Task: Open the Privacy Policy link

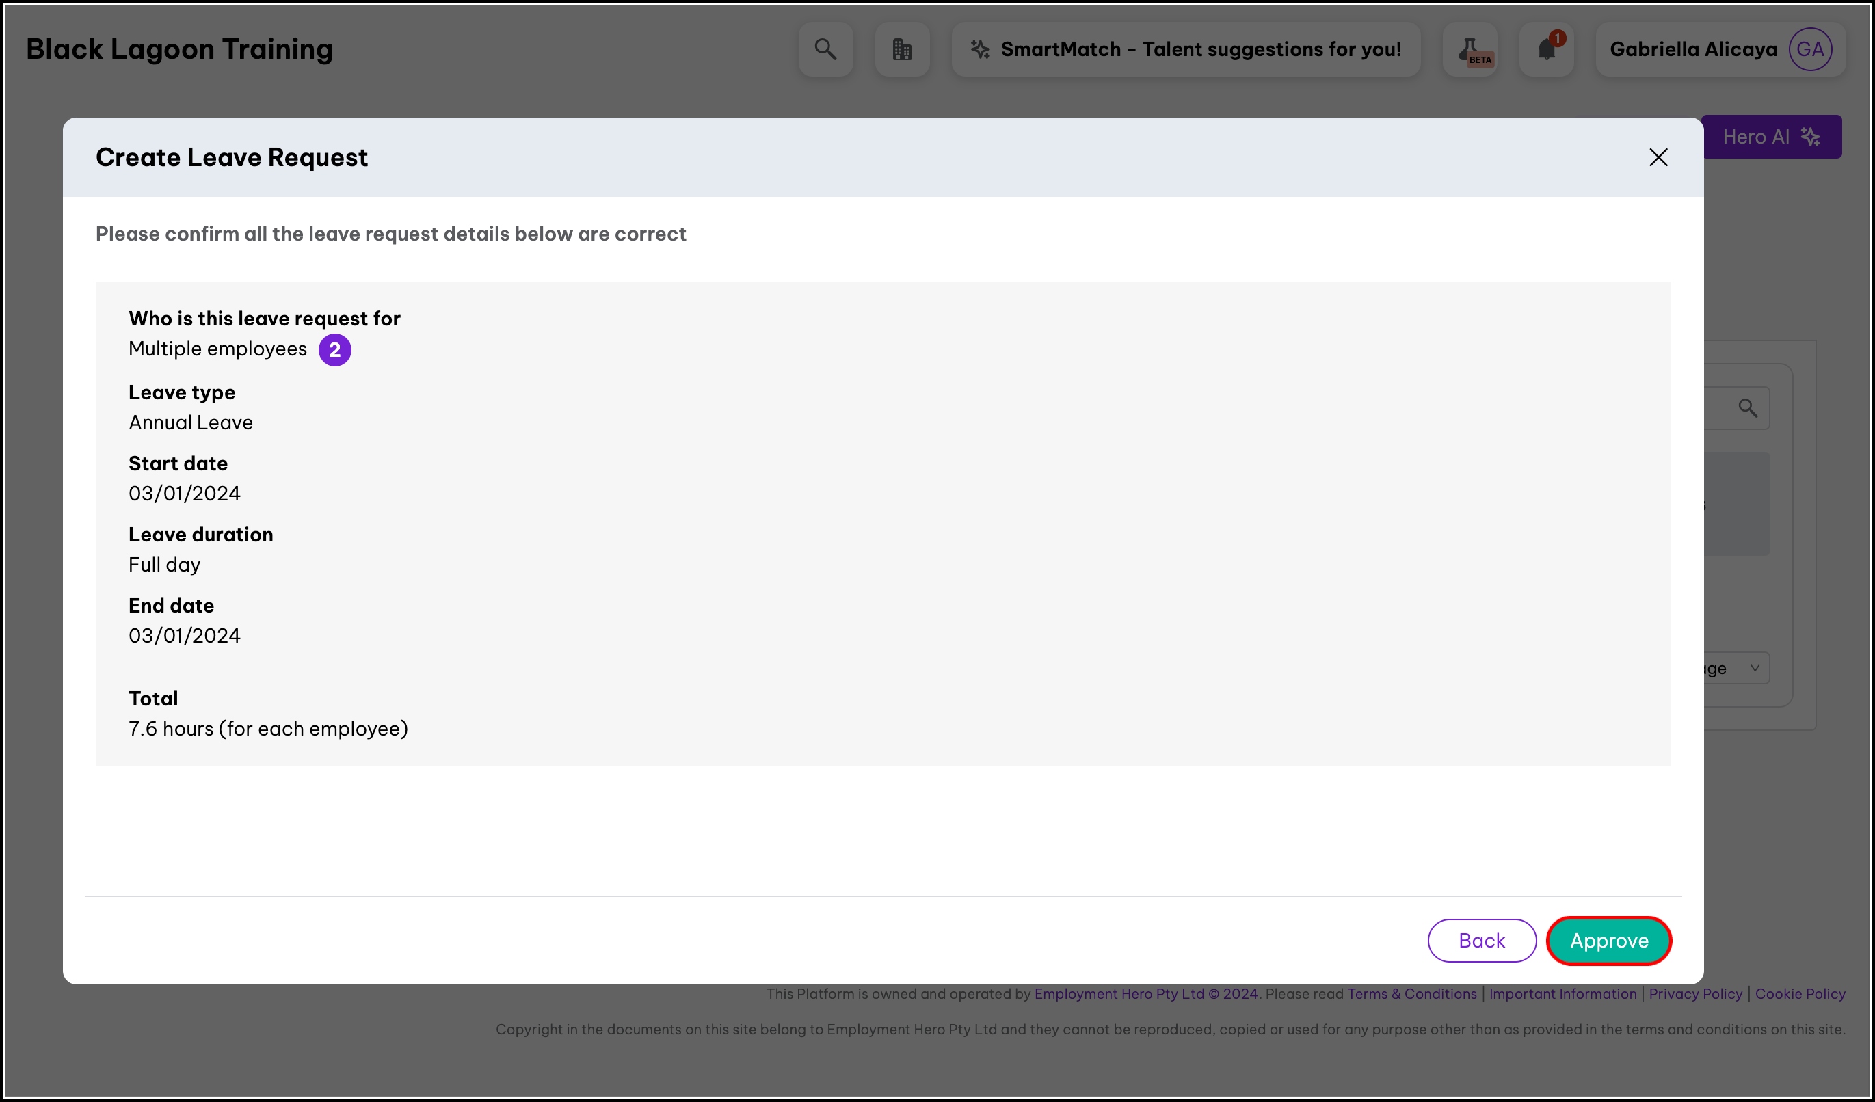Action: tap(1695, 993)
